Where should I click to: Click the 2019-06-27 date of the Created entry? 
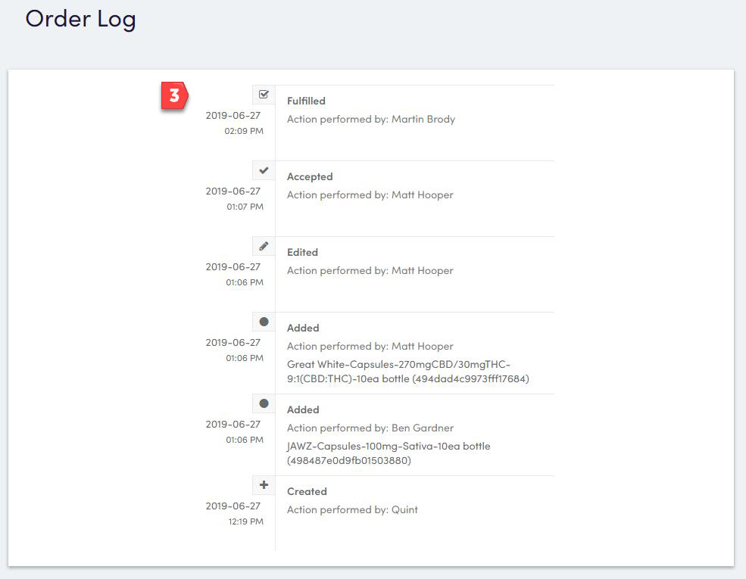click(x=233, y=506)
